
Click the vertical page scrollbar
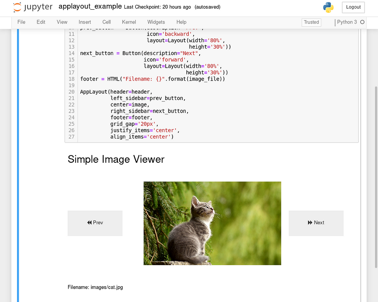pyautogui.click(x=375, y=162)
